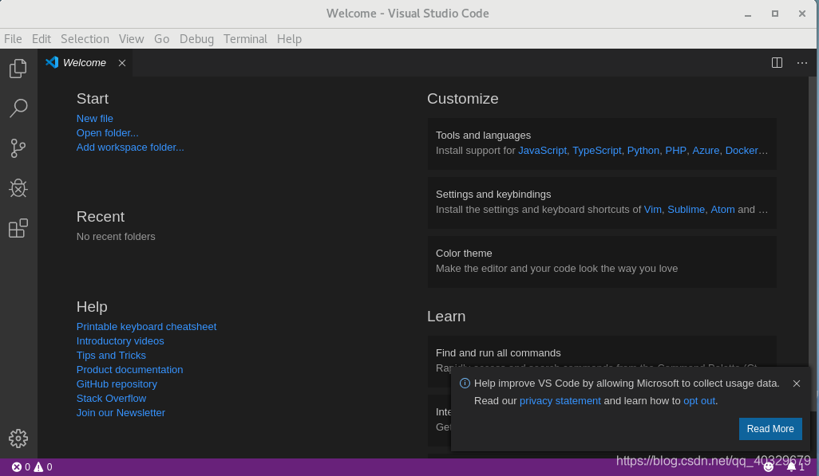
Task: Install Docker tools support
Action: pyautogui.click(x=742, y=151)
